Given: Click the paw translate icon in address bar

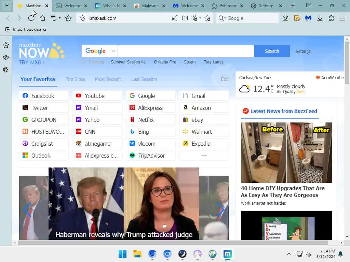Looking at the screenshot, I should click(194, 18).
